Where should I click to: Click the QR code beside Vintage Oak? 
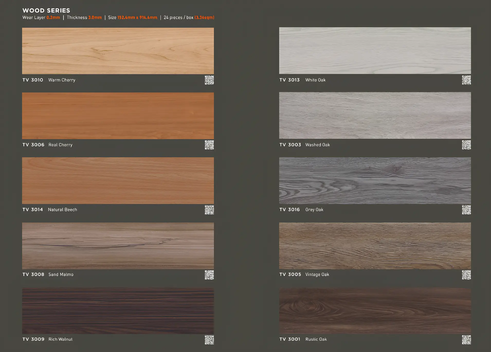466,275
